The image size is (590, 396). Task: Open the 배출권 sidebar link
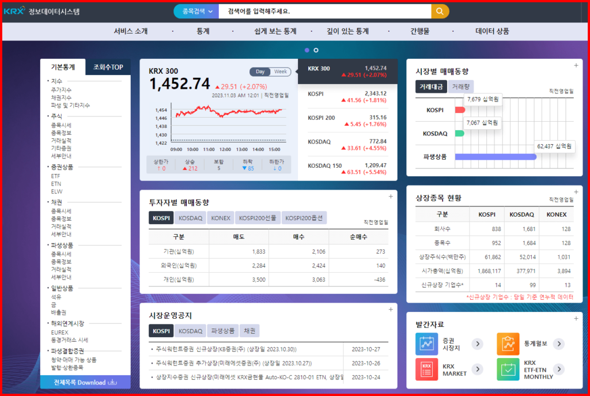(x=59, y=312)
